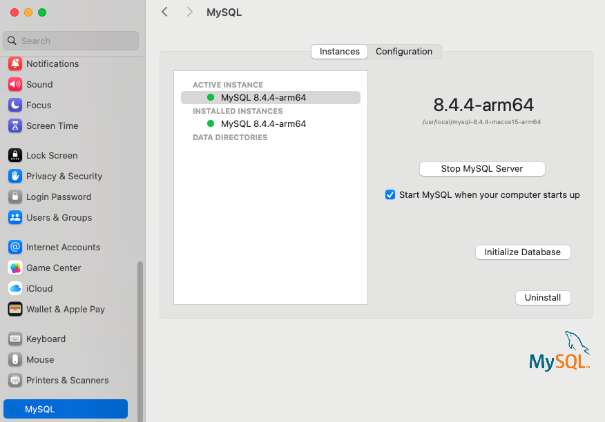605x422 pixels.
Task: Click the MySQL dolphin logo
Action: [559, 351]
